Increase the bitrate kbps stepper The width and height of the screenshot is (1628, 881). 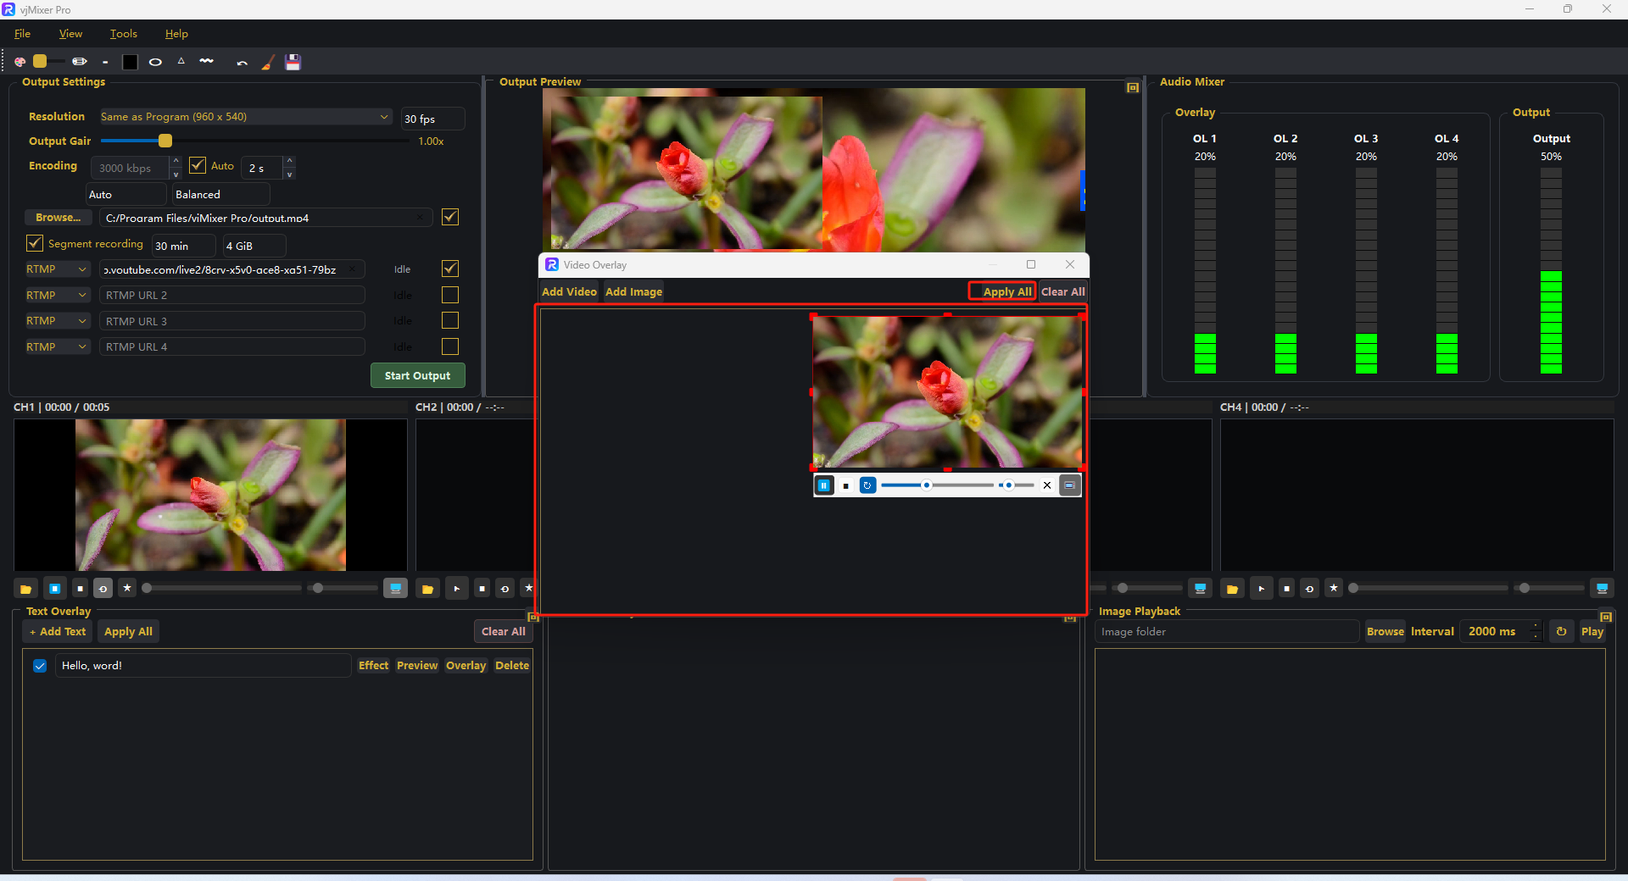[x=176, y=161]
